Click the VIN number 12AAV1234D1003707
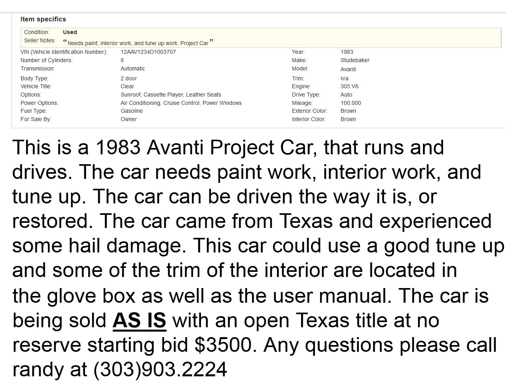 tap(148, 52)
